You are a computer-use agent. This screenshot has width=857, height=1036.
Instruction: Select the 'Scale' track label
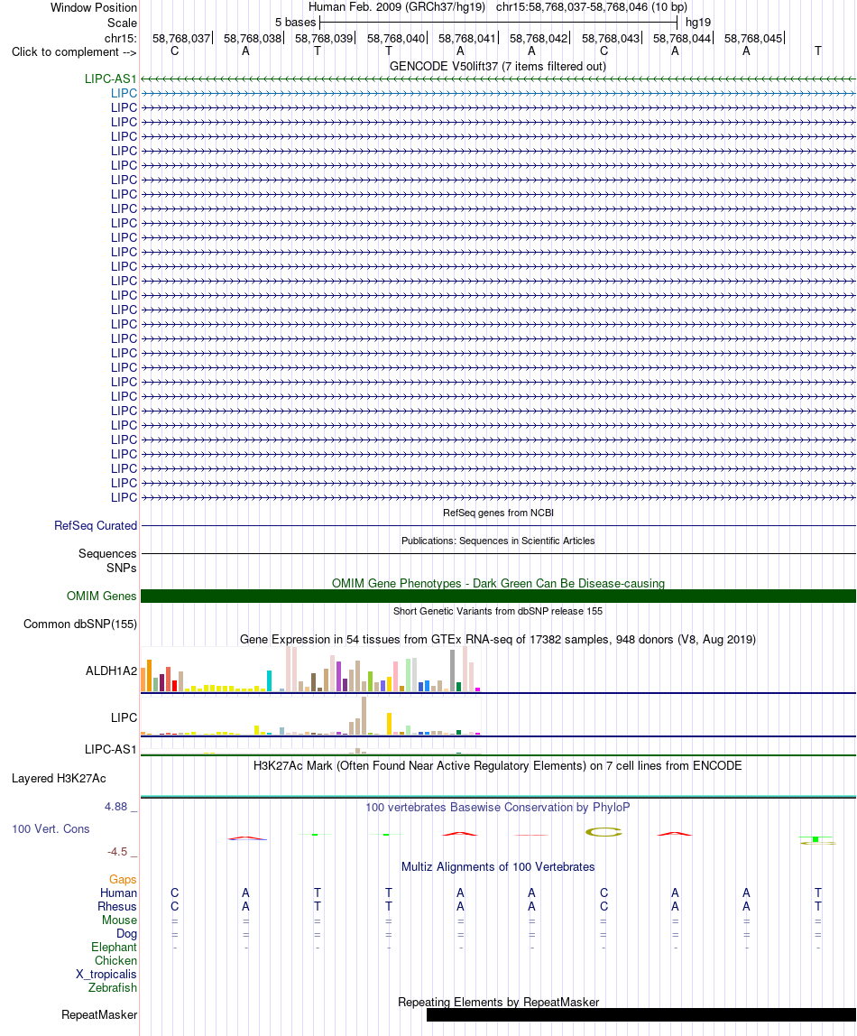[122, 23]
